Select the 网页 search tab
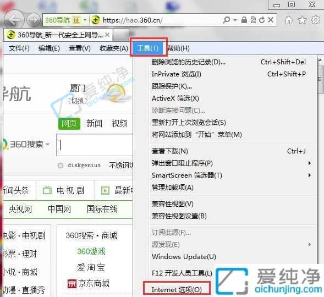Screen dimensions: 324x297 click(69, 124)
